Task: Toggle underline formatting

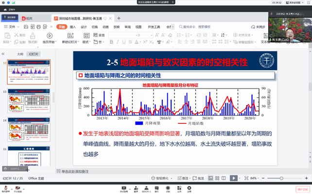Action: tap(124, 42)
